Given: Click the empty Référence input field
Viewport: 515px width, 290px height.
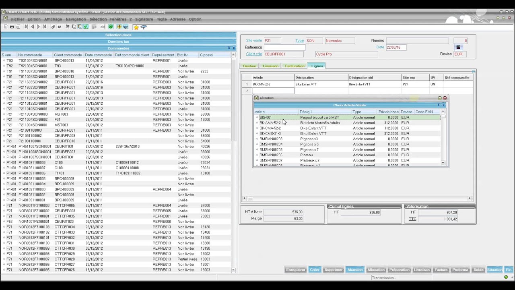Looking at the screenshot, I should tap(284, 48).
